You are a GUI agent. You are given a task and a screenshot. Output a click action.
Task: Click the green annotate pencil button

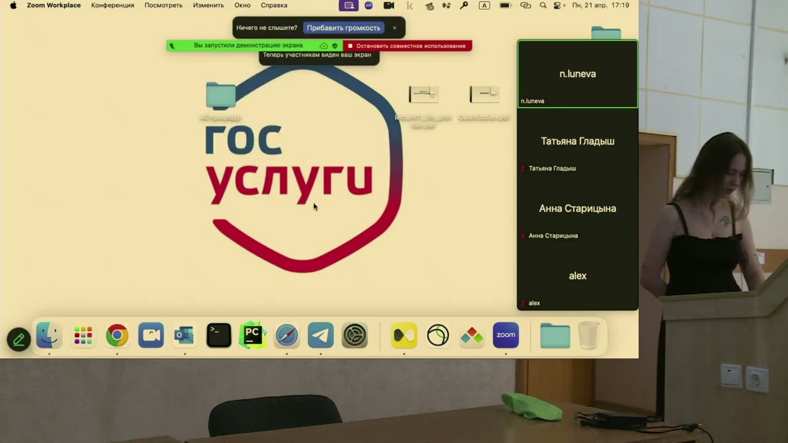click(18, 339)
